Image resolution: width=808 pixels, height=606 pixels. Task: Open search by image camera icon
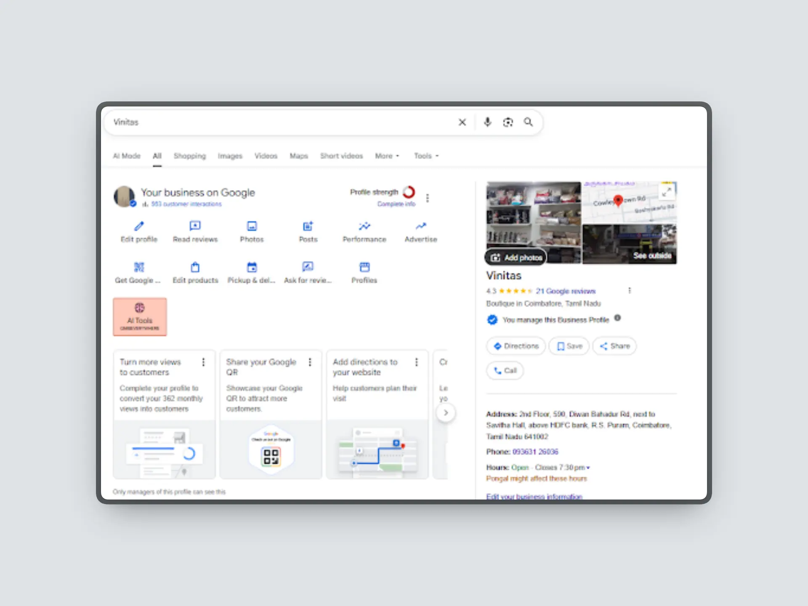point(508,122)
